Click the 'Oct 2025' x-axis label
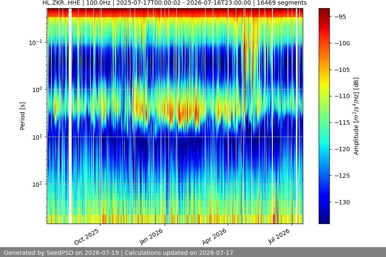This screenshot has height=257, width=386. tap(87, 236)
